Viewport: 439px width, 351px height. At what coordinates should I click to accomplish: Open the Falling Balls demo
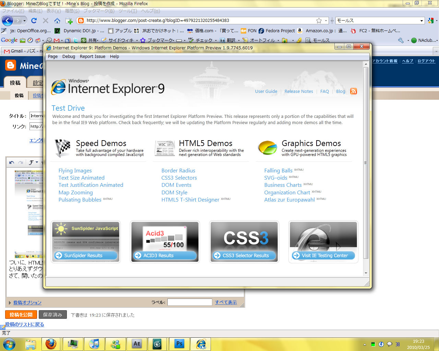click(278, 171)
